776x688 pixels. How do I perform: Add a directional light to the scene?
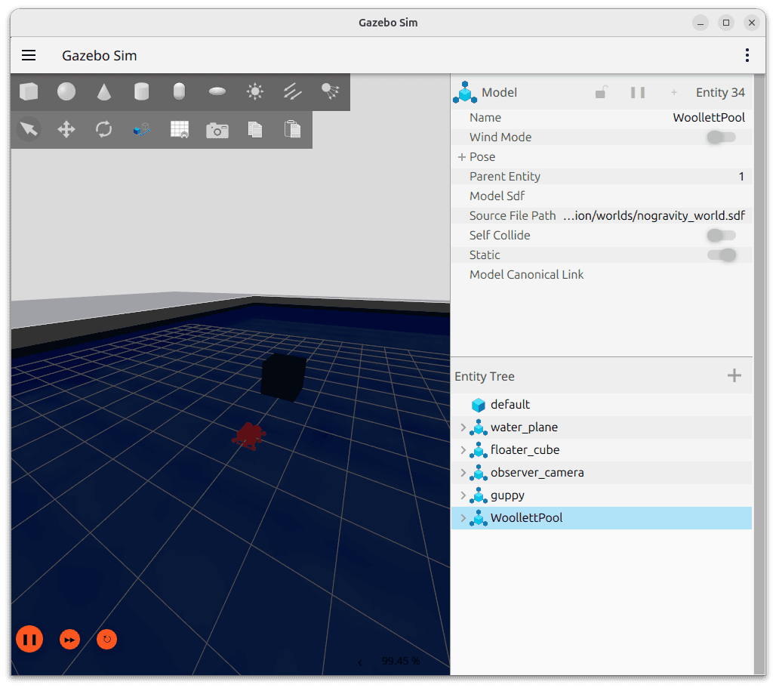click(x=292, y=91)
